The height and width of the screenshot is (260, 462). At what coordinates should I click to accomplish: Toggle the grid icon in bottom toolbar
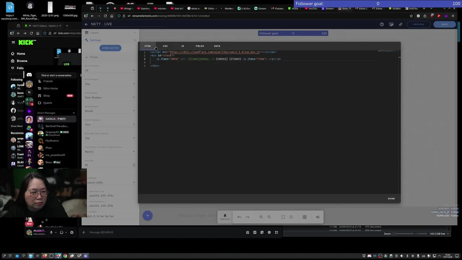[304, 217]
